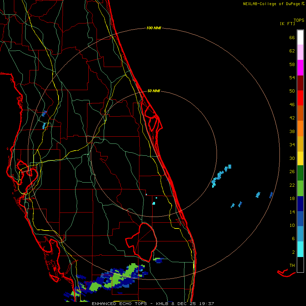Click the magenta 58 kft legend swatch
The image size is (306, 306).
(x=300, y=68)
